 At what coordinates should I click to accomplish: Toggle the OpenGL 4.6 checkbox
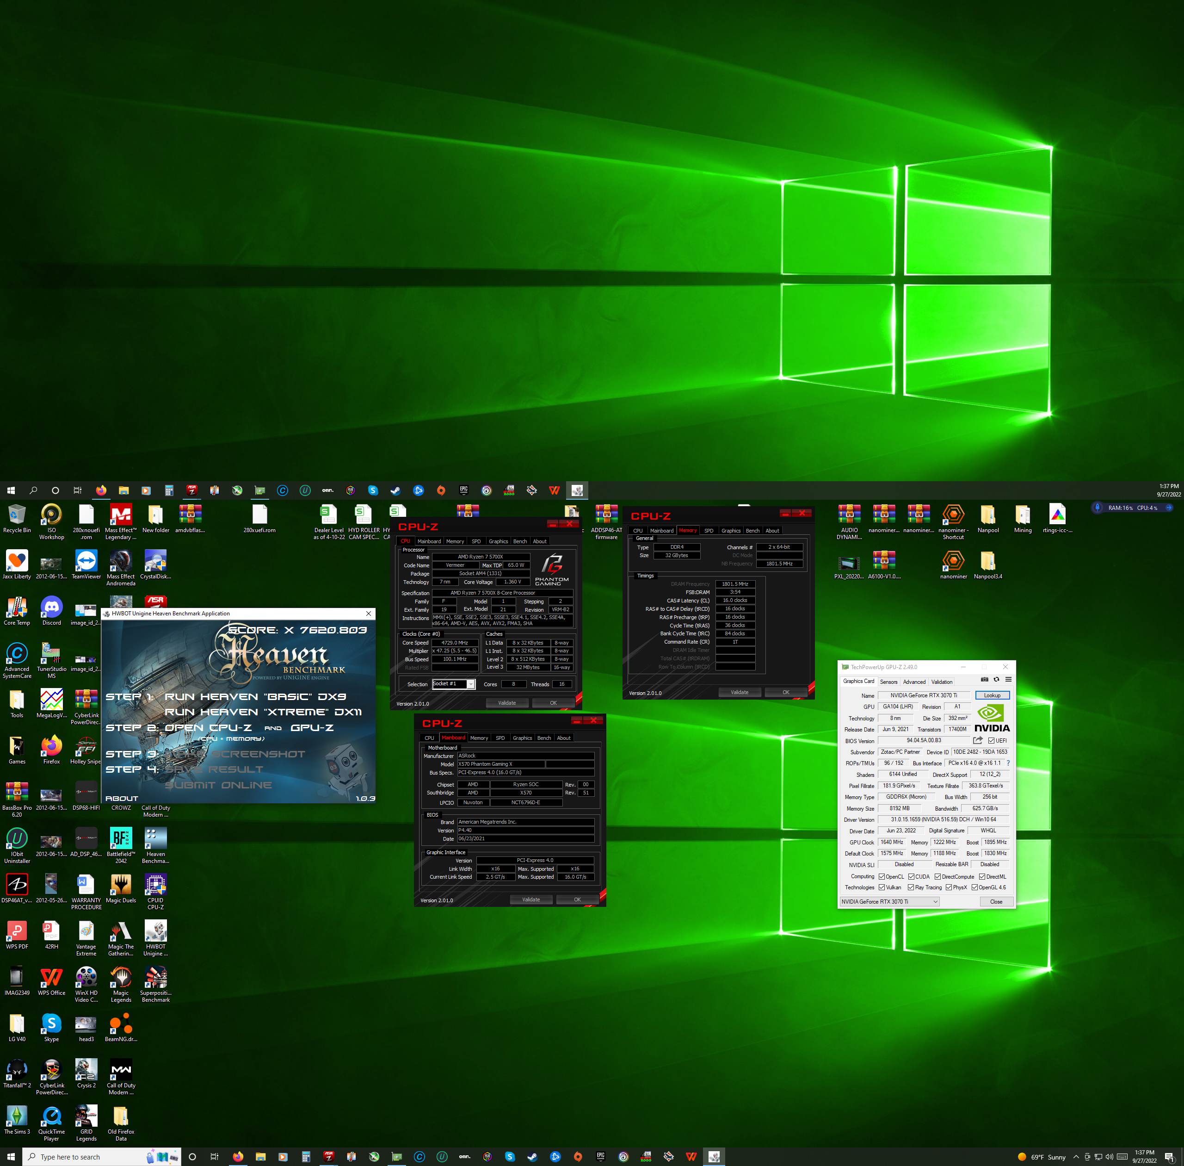[974, 887]
